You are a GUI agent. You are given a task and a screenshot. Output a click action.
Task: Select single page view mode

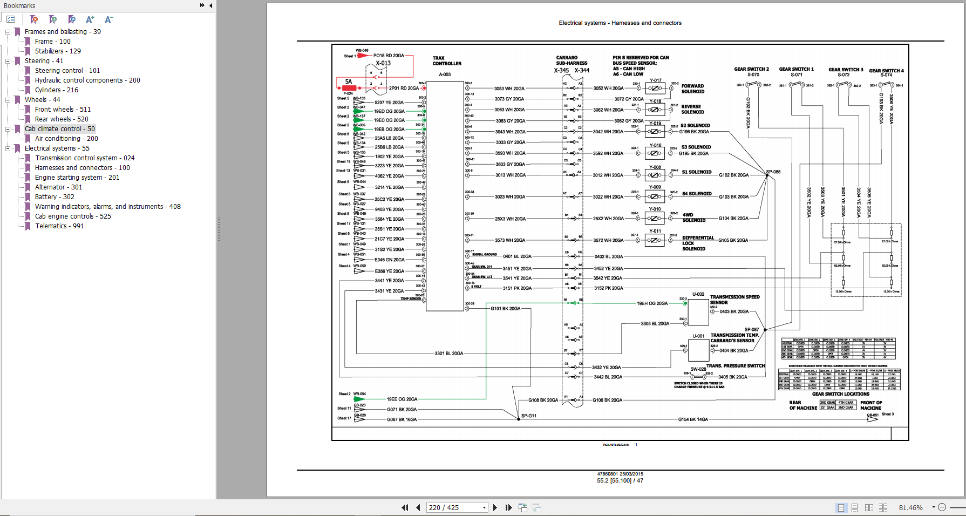[841, 507]
